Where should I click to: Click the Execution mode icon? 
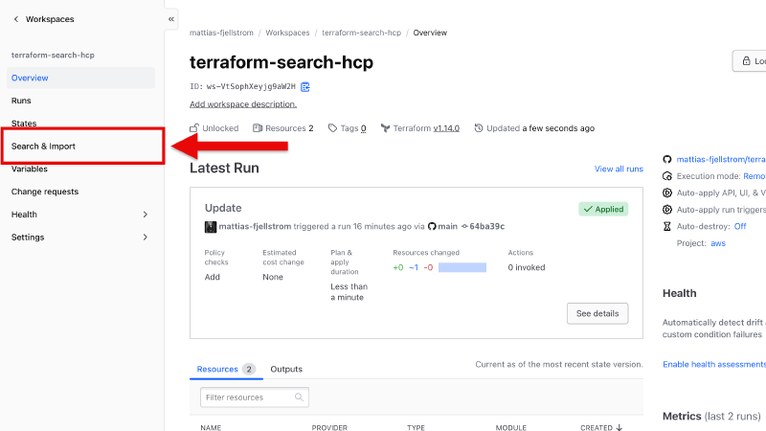pyautogui.click(x=667, y=176)
